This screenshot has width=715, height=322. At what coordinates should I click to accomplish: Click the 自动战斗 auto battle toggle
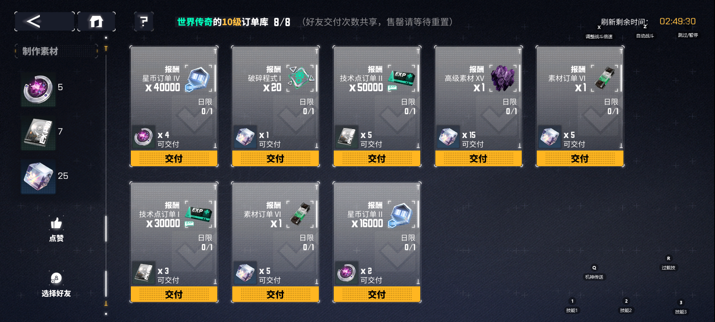tap(645, 36)
